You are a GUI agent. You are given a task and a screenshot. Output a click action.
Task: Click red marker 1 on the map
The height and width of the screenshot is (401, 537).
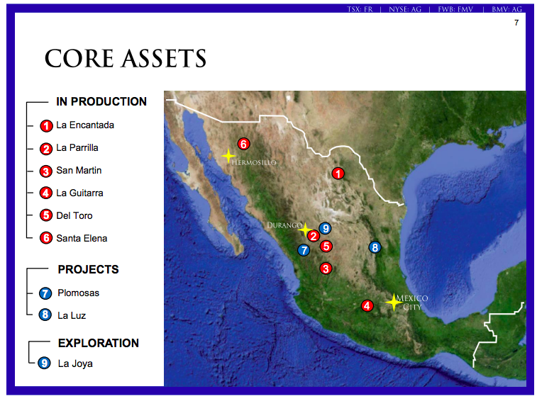(338, 174)
